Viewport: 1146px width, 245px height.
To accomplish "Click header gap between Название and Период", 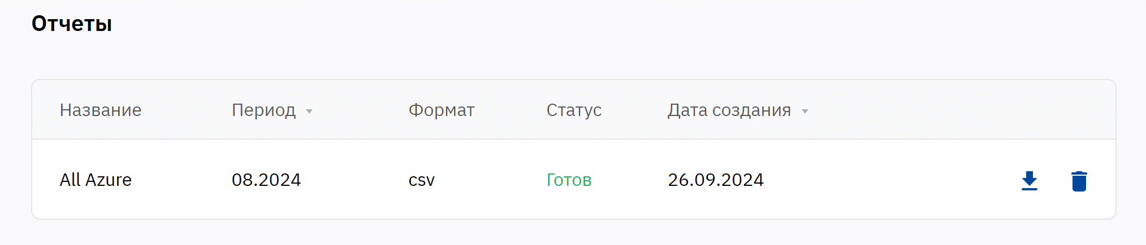I will coord(187,110).
